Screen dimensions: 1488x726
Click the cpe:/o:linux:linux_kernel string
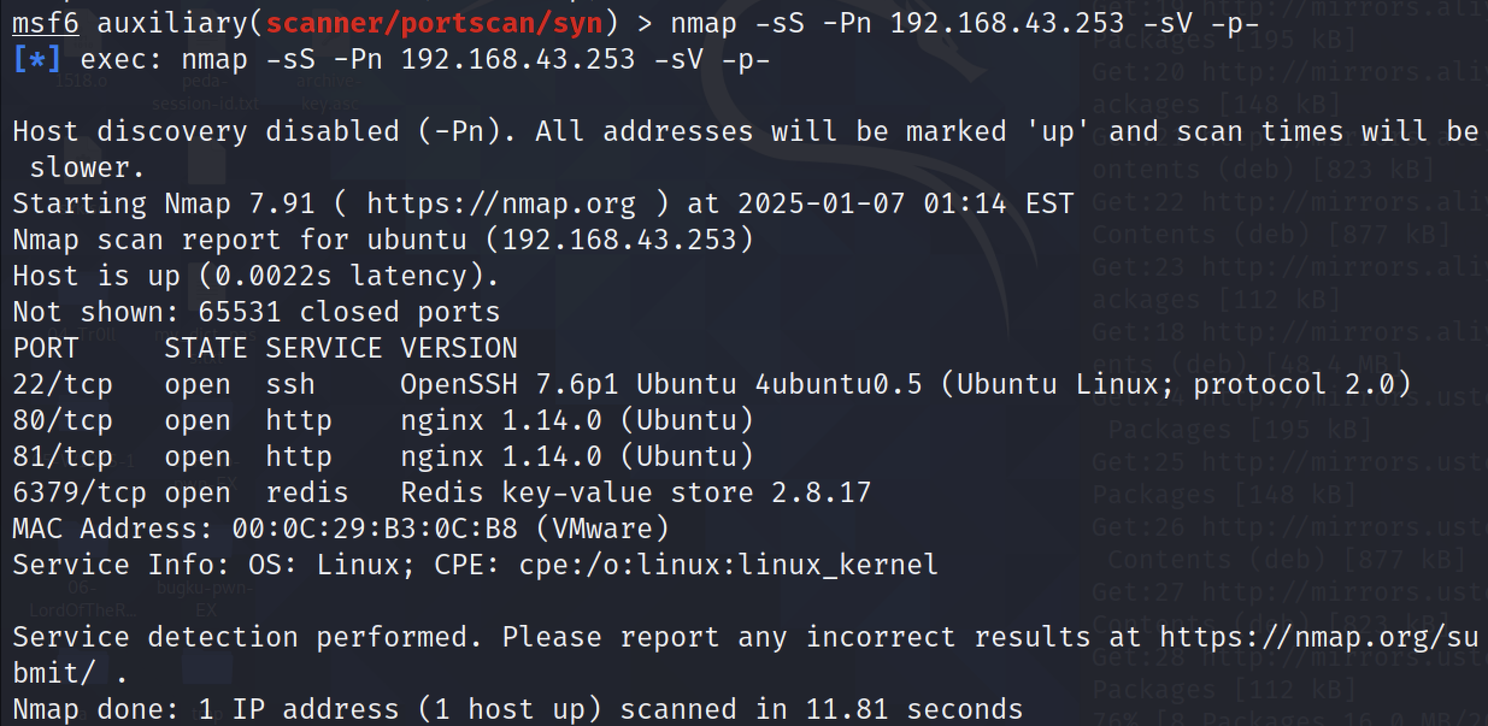[728, 565]
